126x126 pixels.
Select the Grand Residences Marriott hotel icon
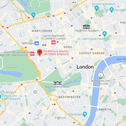coord(32,54)
